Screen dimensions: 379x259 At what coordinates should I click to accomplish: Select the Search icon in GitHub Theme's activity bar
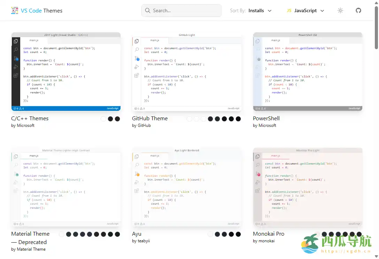[x=136, y=49]
